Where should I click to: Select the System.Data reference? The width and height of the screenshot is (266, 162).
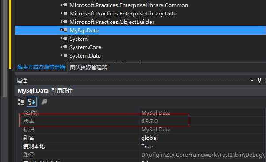(x=85, y=56)
